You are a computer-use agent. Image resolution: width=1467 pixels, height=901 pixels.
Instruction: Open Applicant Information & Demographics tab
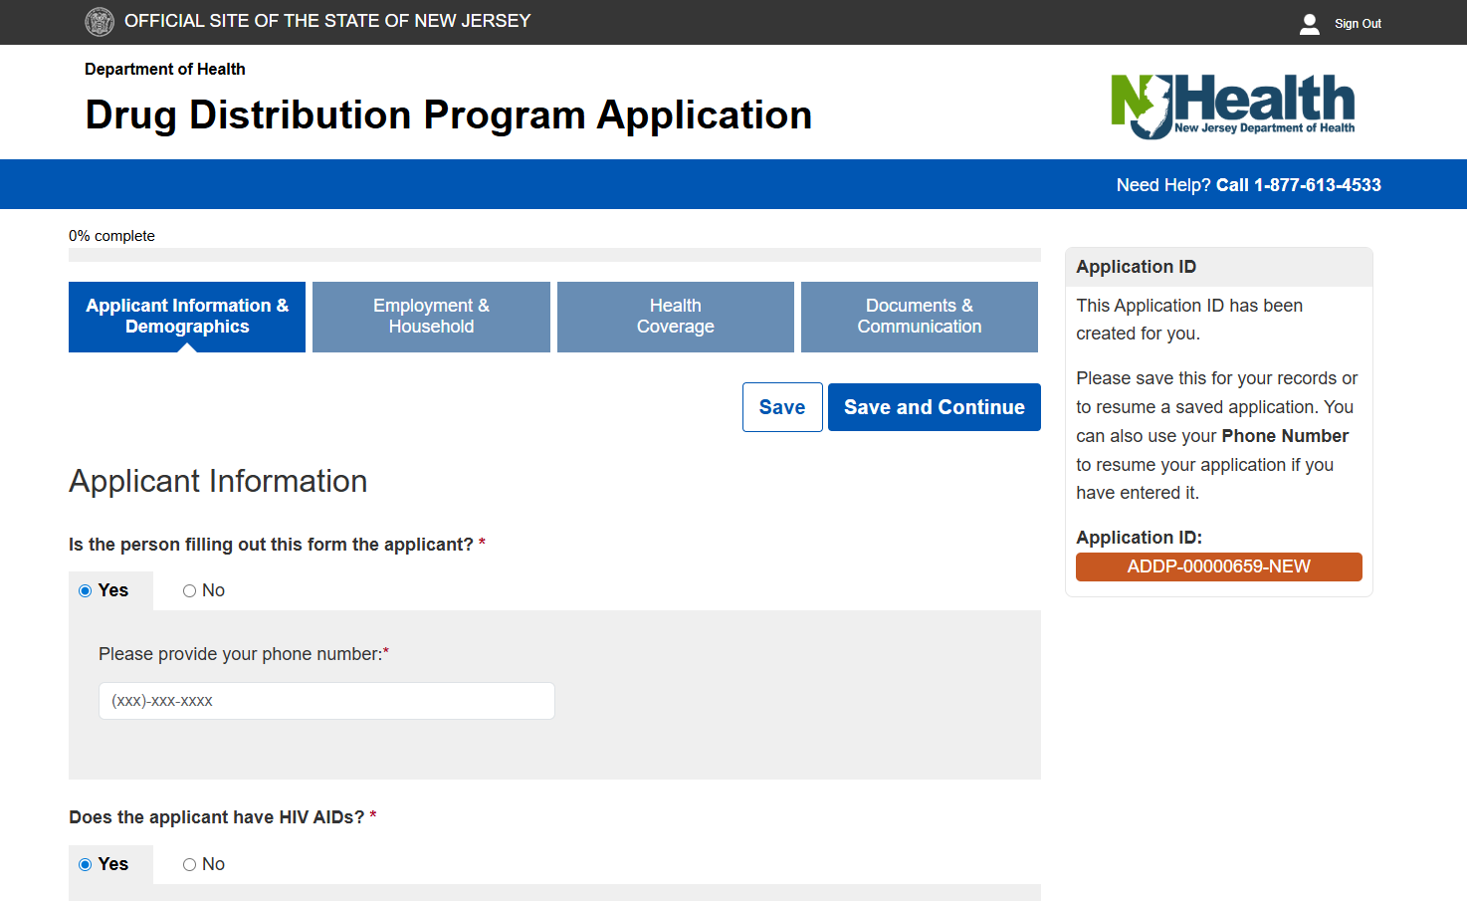187,317
